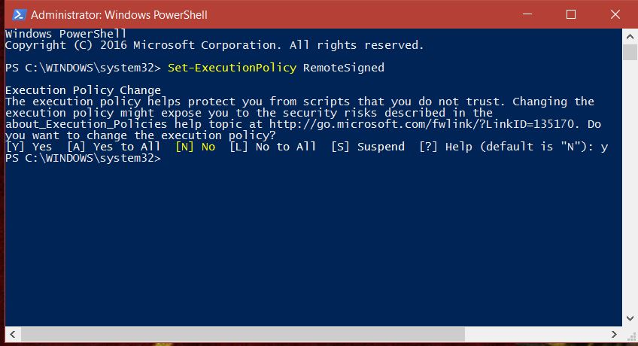This screenshot has height=346, width=638.
Task: Click the 'Execution Policy Change' heading
Action: (x=83, y=90)
